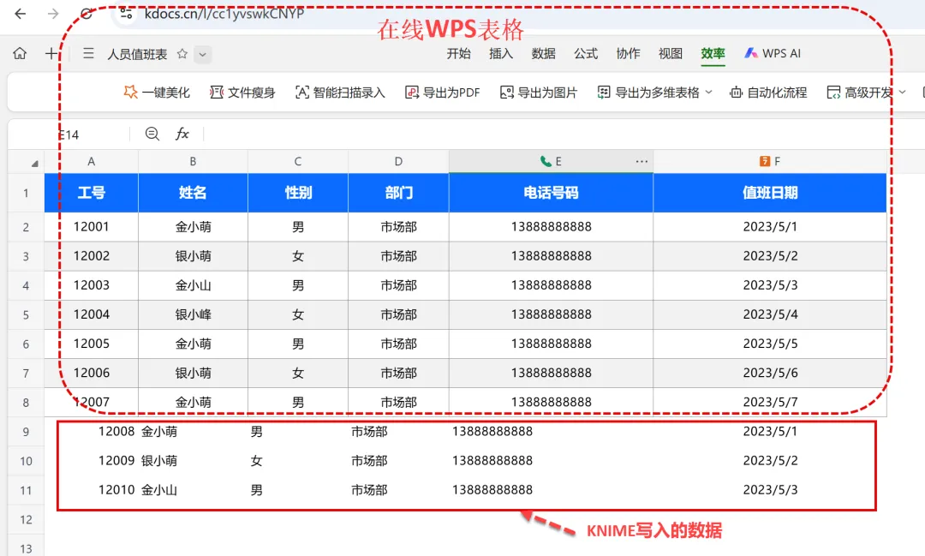This screenshot has height=556, width=925.
Task: Star the 人员值班表 document
Action: [182, 54]
